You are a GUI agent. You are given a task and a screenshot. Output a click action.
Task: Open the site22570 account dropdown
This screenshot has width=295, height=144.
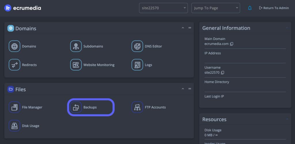pos(163,8)
